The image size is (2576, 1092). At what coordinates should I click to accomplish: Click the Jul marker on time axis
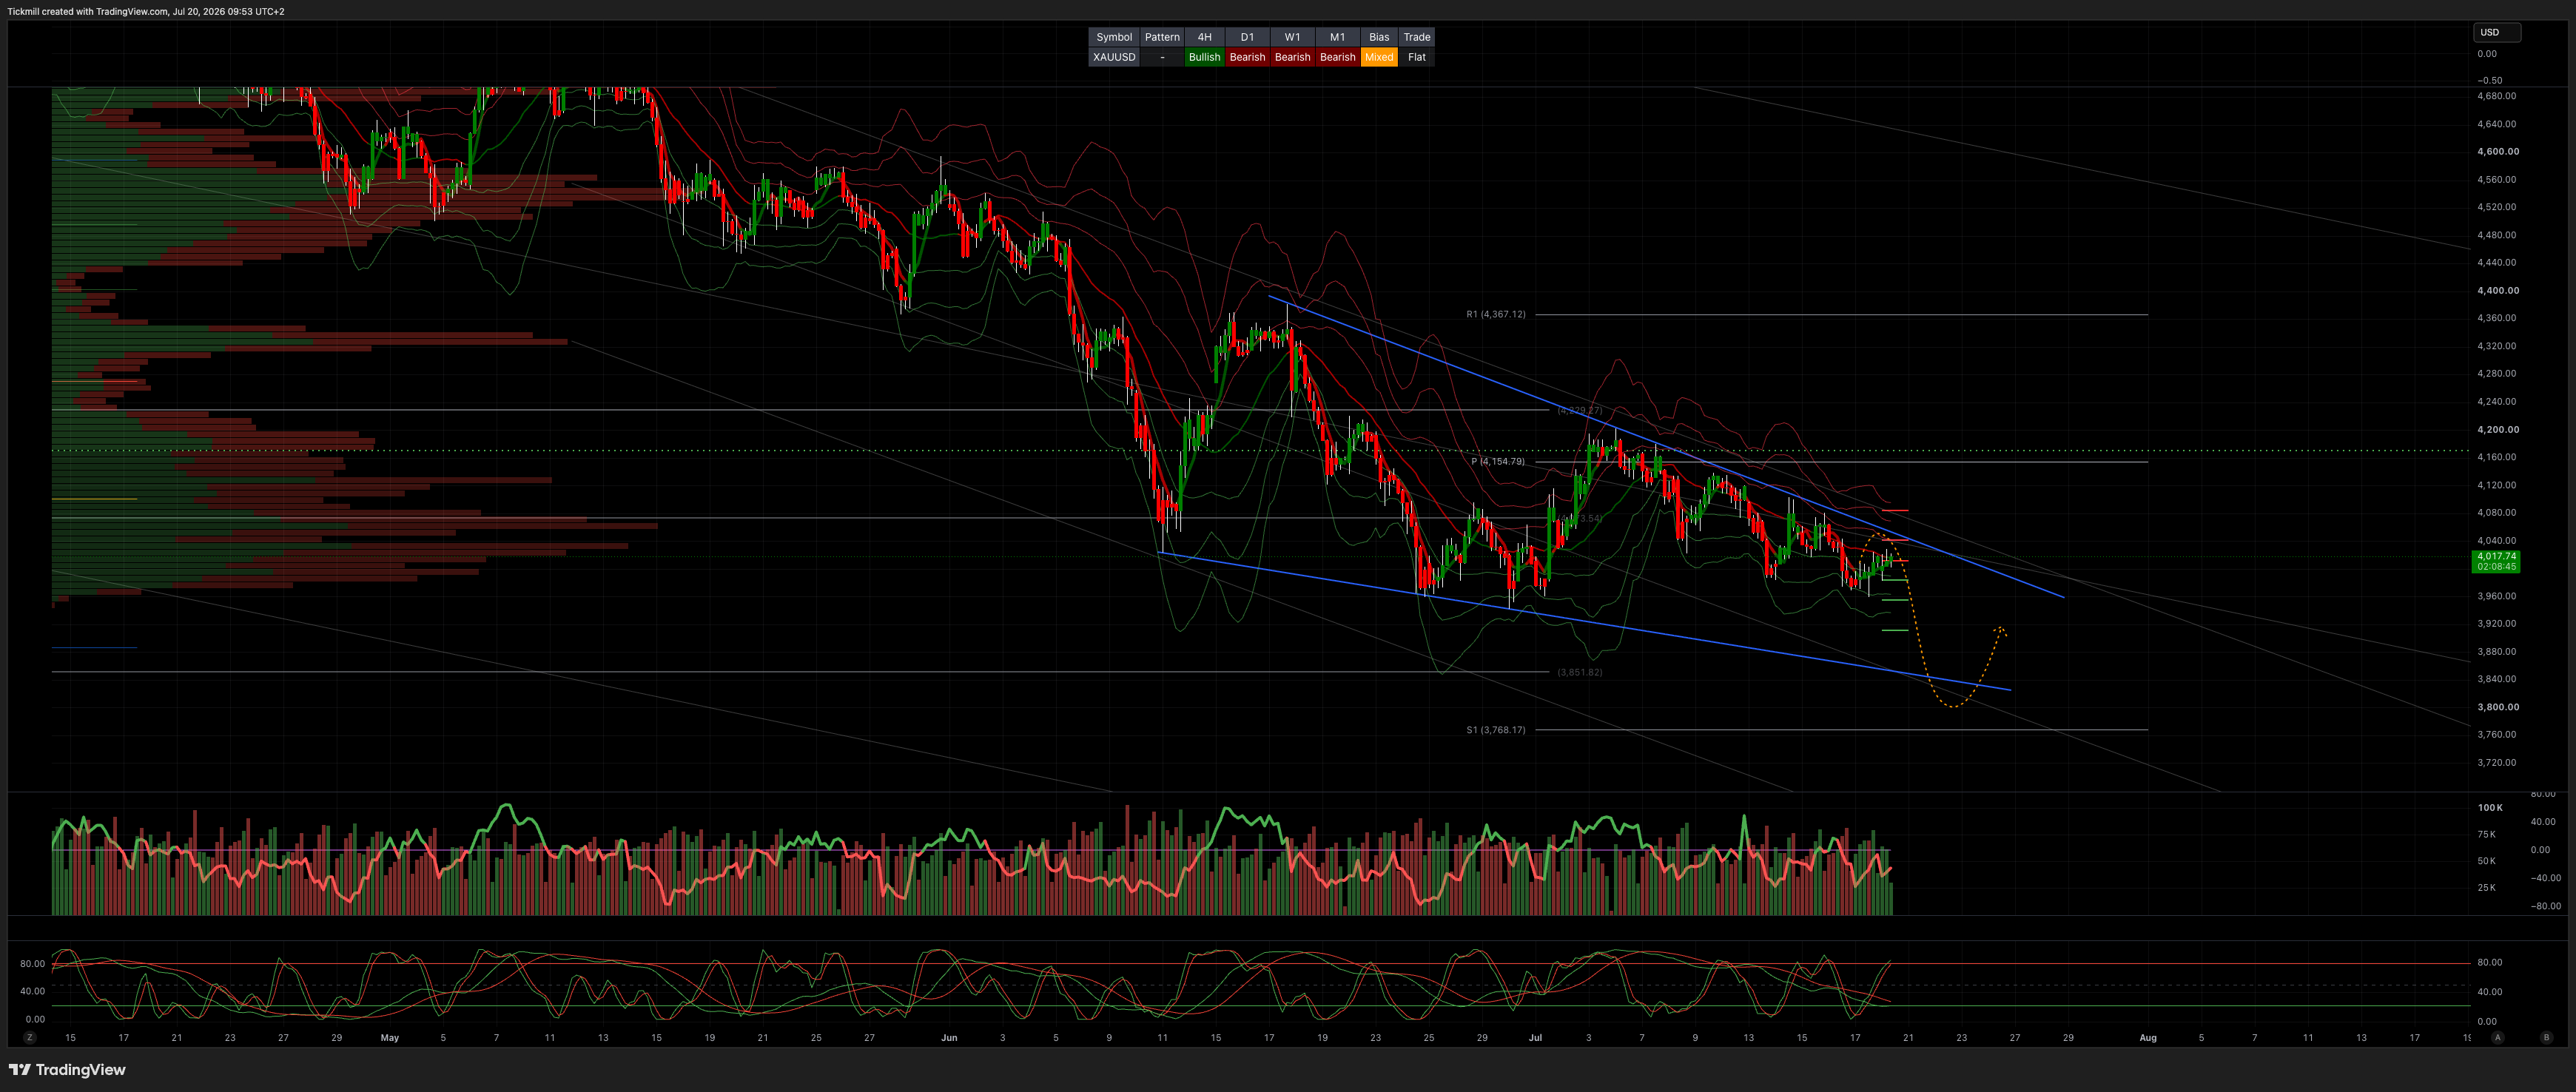pyautogui.click(x=1535, y=1038)
